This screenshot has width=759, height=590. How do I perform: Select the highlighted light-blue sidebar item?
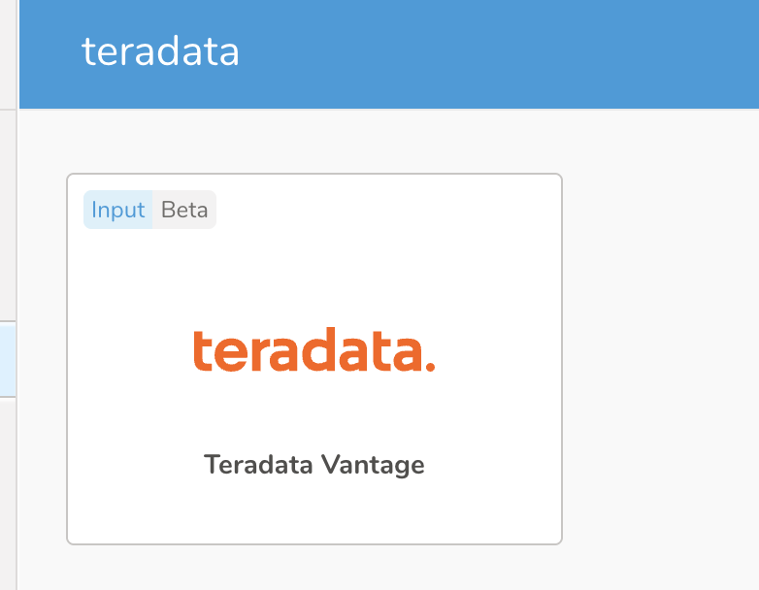tap(9, 359)
